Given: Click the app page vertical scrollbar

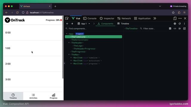Looking at the screenshot, I should click(x=63, y=47).
